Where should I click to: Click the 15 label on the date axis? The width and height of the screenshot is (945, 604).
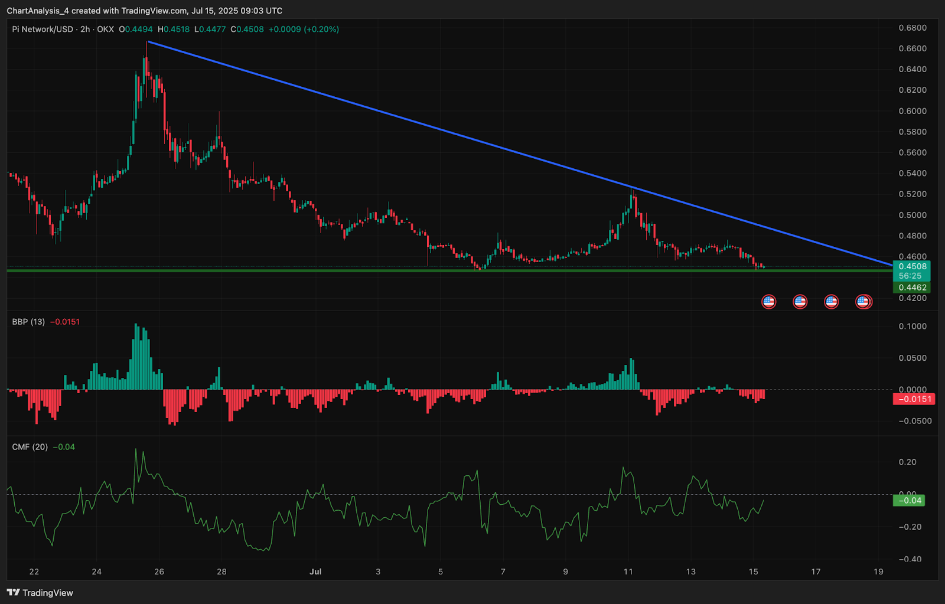(x=753, y=572)
